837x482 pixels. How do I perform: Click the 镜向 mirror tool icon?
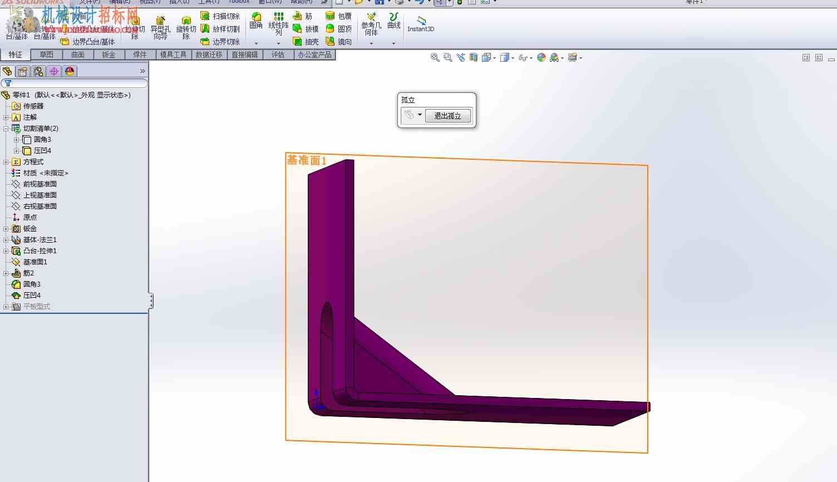tap(330, 41)
